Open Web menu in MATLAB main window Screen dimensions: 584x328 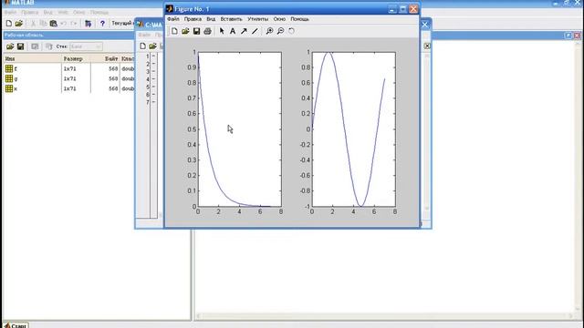pos(63,12)
